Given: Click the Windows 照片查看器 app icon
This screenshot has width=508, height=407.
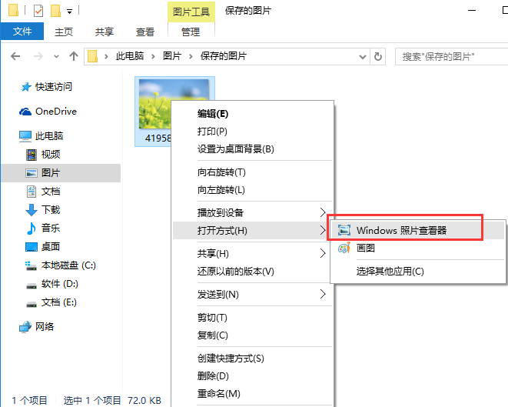Looking at the screenshot, I should pos(344,230).
